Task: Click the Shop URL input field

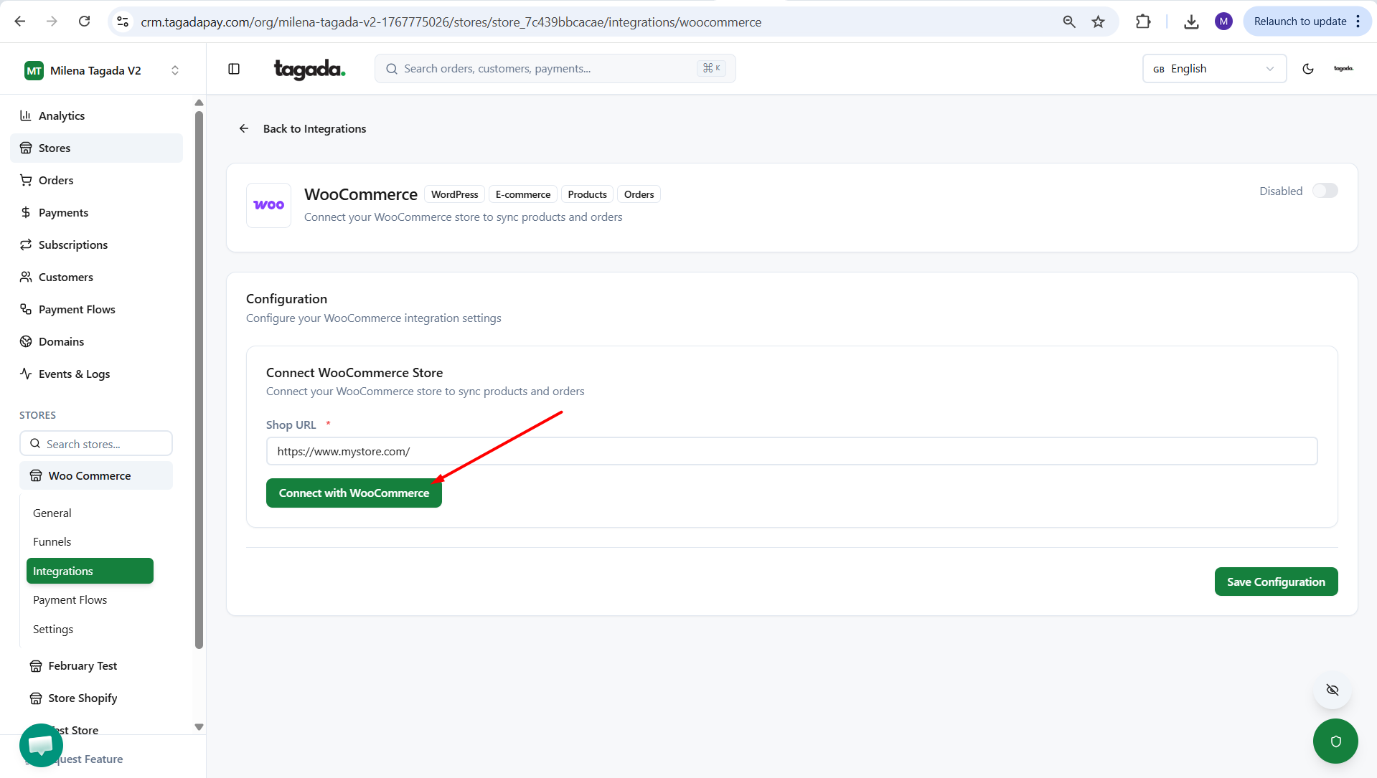Action: pyautogui.click(x=791, y=451)
